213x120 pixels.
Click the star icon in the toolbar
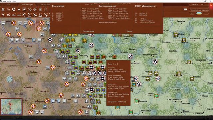(19, 9)
